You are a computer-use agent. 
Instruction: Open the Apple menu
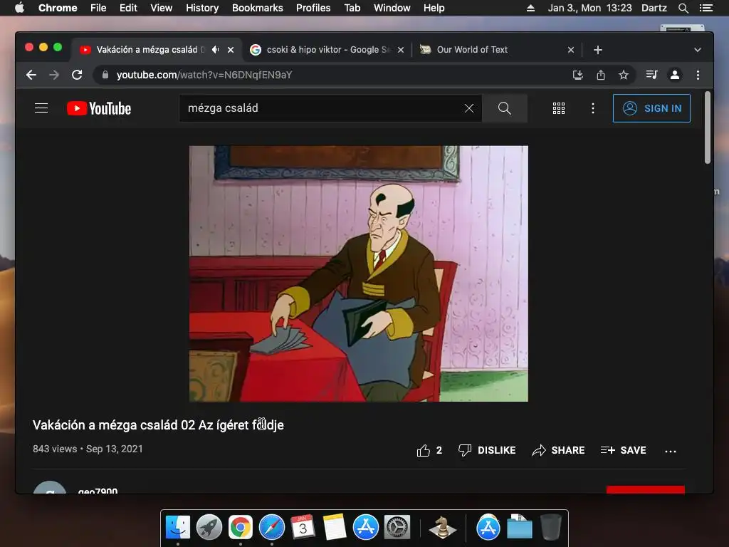(x=19, y=8)
